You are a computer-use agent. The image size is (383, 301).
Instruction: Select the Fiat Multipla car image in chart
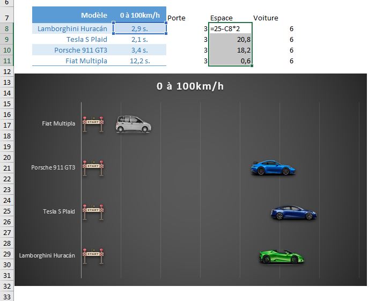pos(134,124)
